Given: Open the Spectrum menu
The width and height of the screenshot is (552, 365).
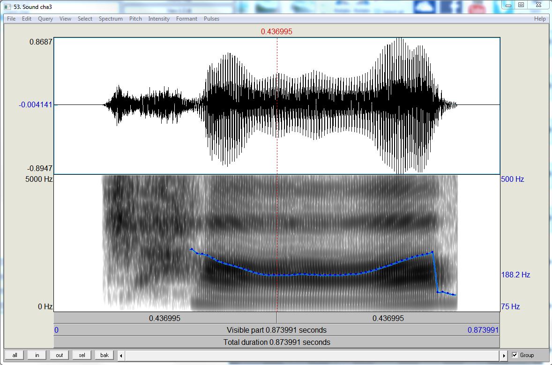Looking at the screenshot, I should (x=111, y=19).
